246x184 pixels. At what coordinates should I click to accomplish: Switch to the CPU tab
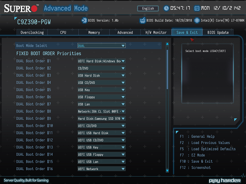pos(63,32)
